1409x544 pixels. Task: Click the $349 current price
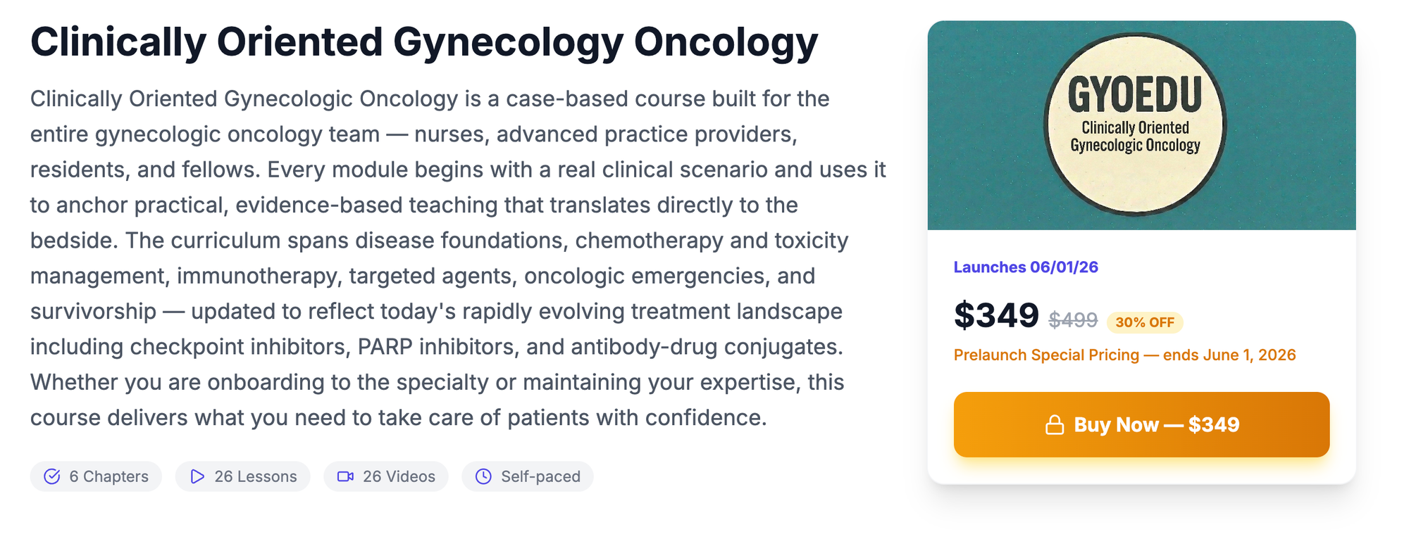(995, 315)
